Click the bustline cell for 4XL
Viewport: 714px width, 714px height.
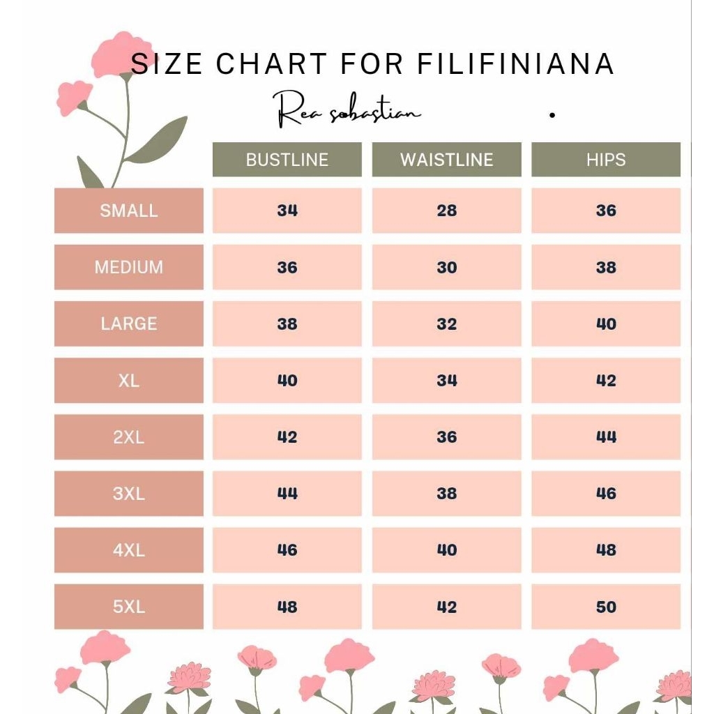(287, 550)
